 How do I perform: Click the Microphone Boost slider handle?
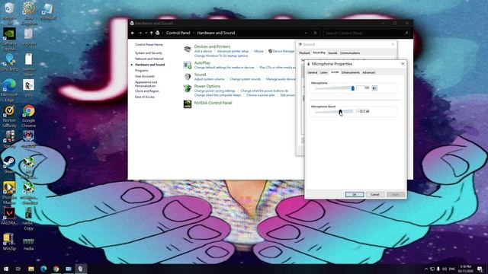coord(340,111)
